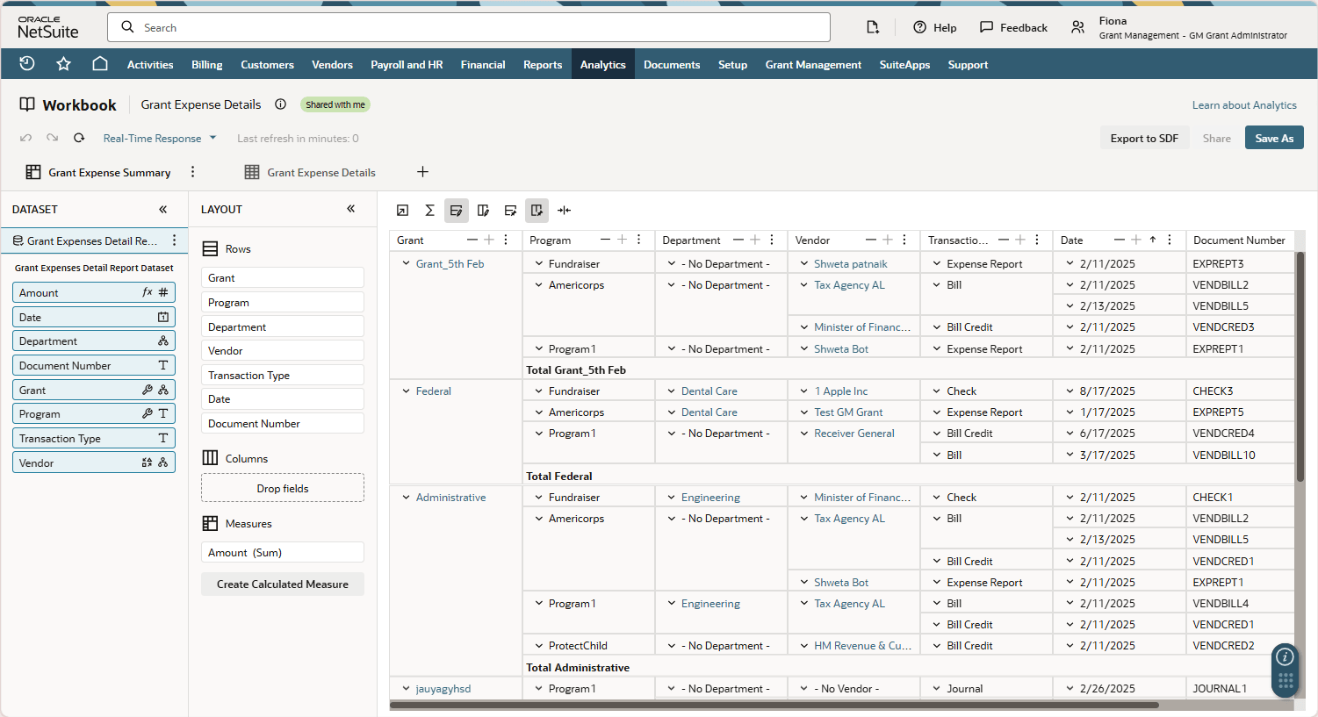The width and height of the screenshot is (1318, 717).
Task: Switch to the Analytics tab
Action: pos(602,64)
